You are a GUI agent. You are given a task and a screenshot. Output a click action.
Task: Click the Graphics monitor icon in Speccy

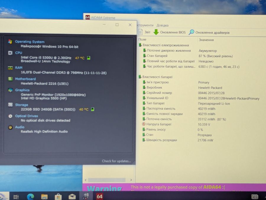10,90
